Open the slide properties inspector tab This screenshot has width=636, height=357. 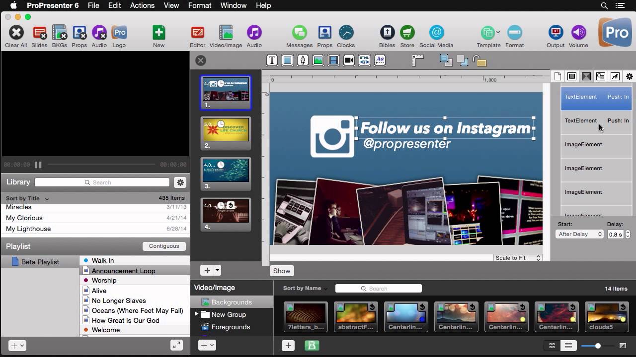[x=572, y=76]
